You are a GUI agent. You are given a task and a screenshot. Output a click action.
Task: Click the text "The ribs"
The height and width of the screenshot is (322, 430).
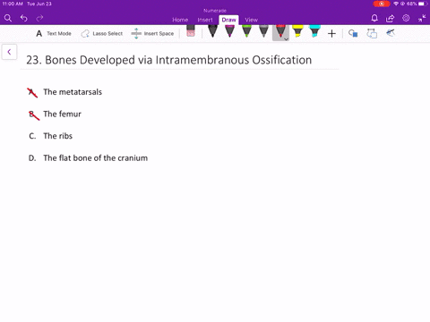58,136
